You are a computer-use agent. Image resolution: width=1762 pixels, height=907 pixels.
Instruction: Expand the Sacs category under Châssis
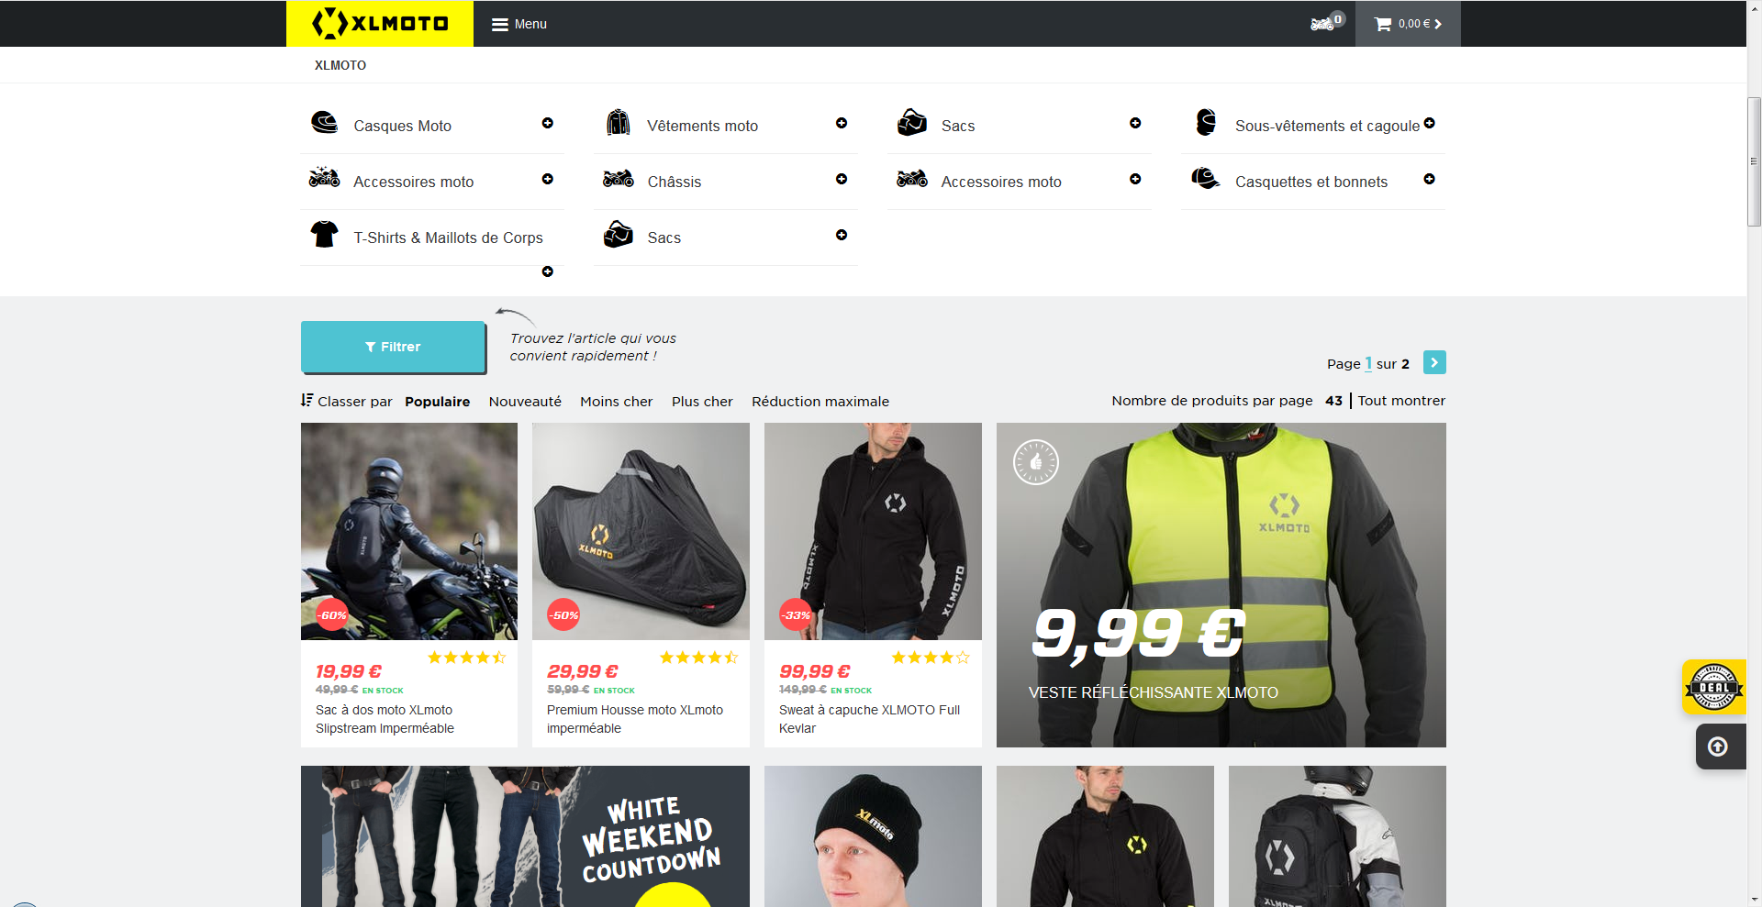[842, 235]
